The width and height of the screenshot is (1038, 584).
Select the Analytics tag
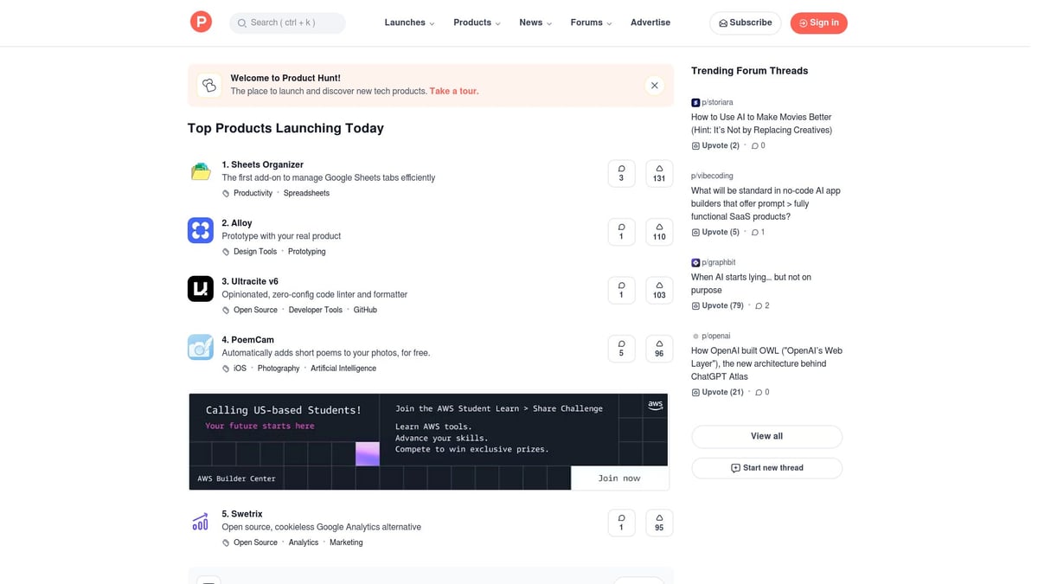(304, 542)
